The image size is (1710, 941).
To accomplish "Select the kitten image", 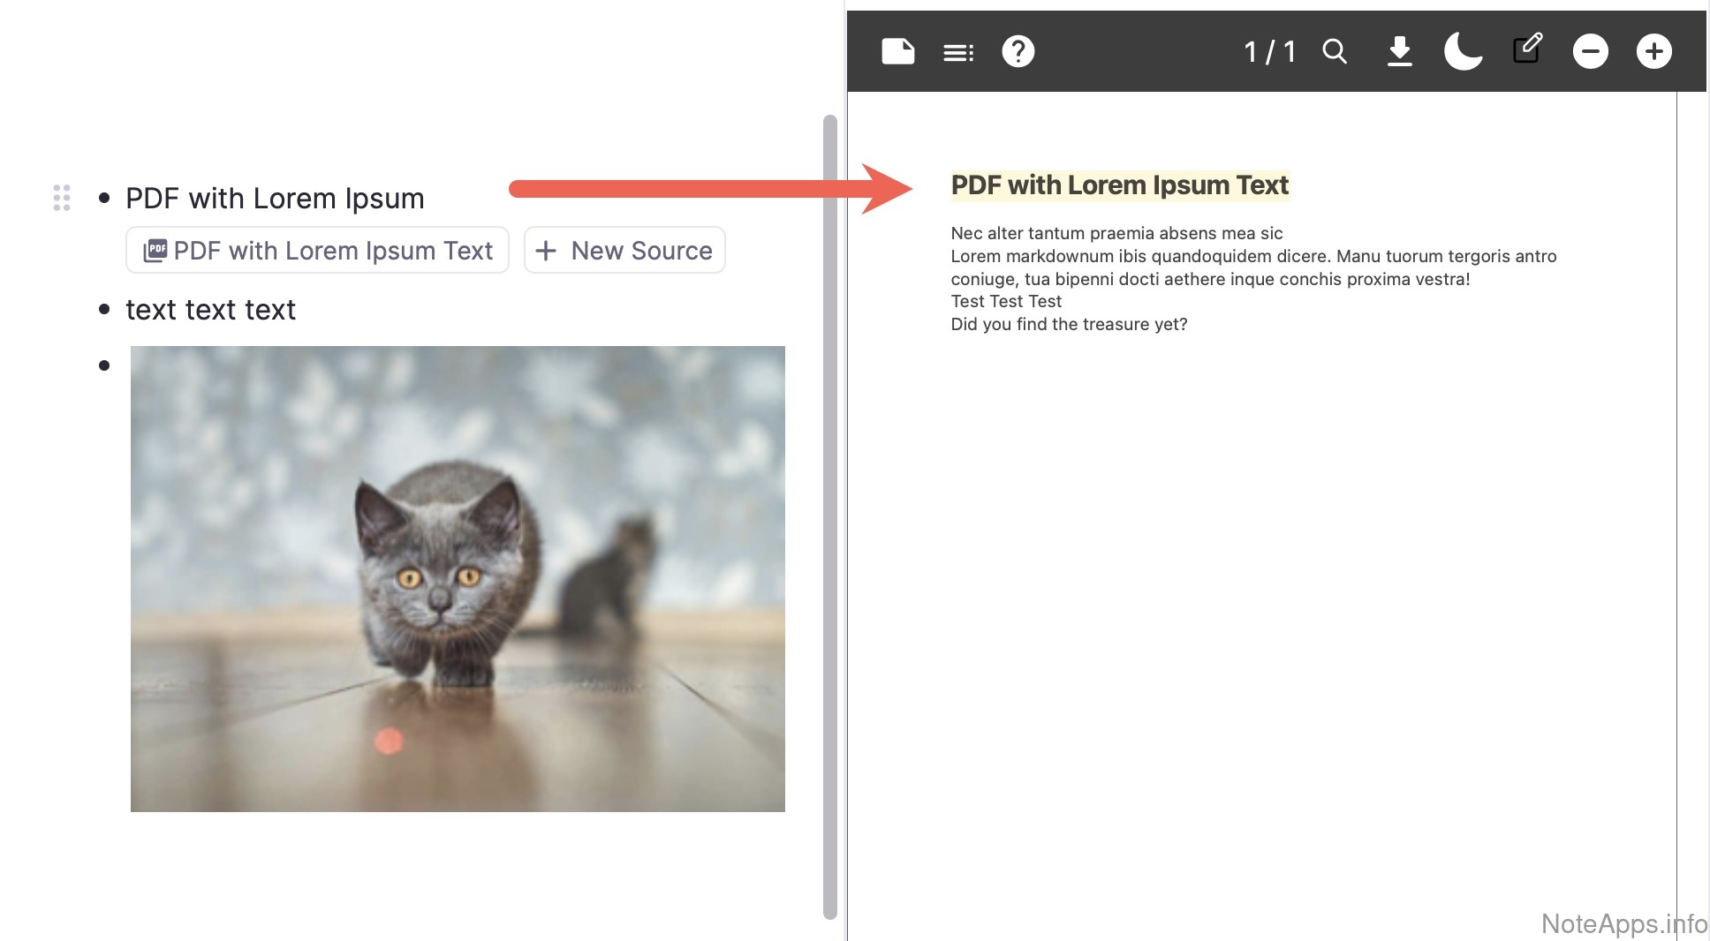I will [x=458, y=578].
